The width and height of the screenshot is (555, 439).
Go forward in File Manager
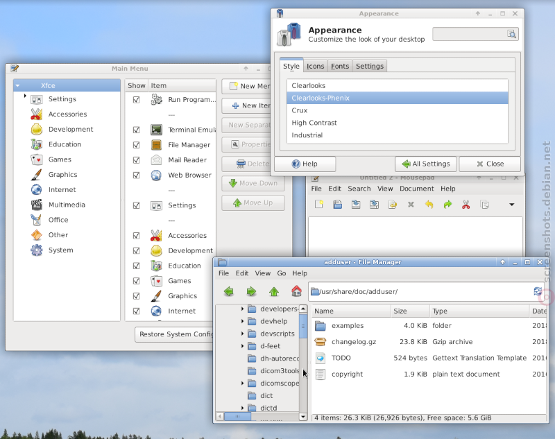click(251, 291)
